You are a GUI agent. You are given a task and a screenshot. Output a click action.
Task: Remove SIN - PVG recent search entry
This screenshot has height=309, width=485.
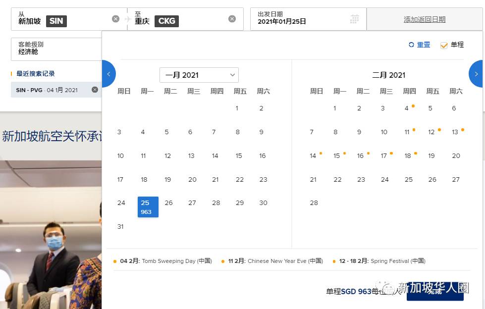95,90
